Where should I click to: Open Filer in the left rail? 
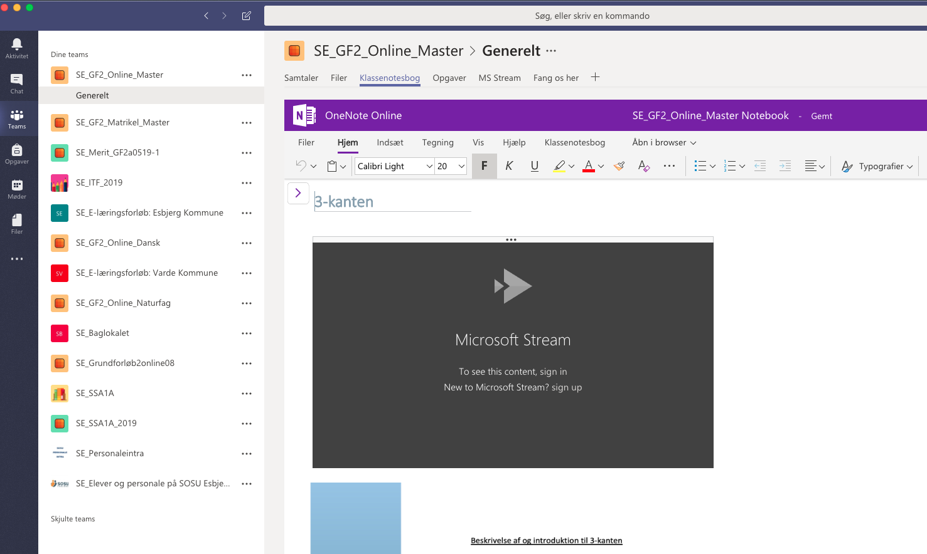tap(17, 224)
